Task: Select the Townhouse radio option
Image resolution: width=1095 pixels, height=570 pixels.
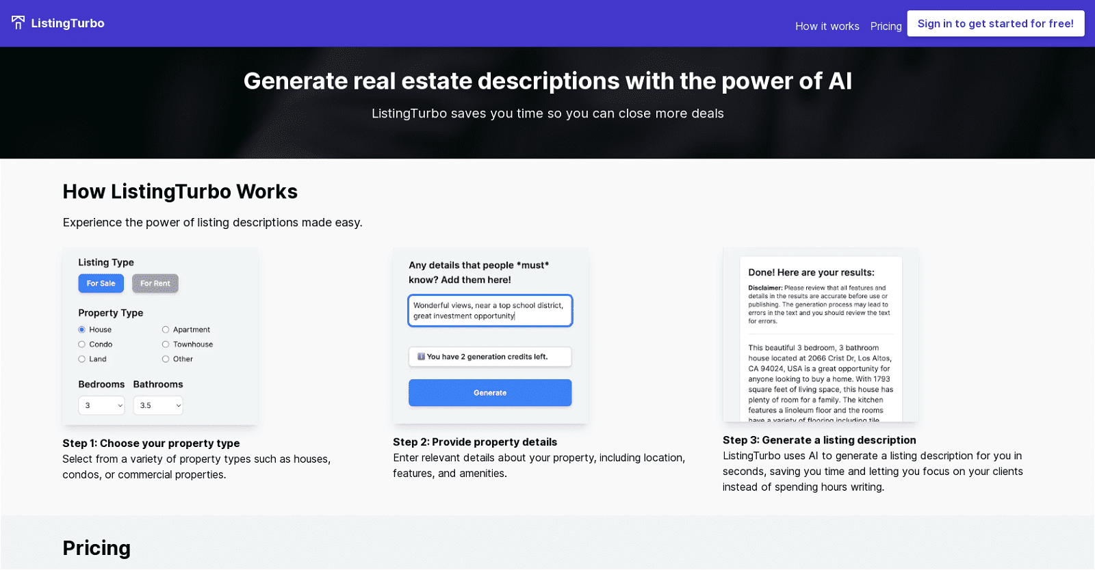Action: click(166, 344)
